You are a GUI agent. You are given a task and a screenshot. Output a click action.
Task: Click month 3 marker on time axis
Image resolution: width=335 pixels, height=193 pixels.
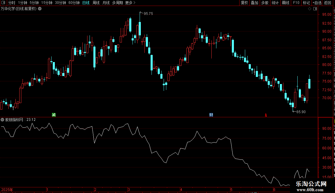point(129,189)
